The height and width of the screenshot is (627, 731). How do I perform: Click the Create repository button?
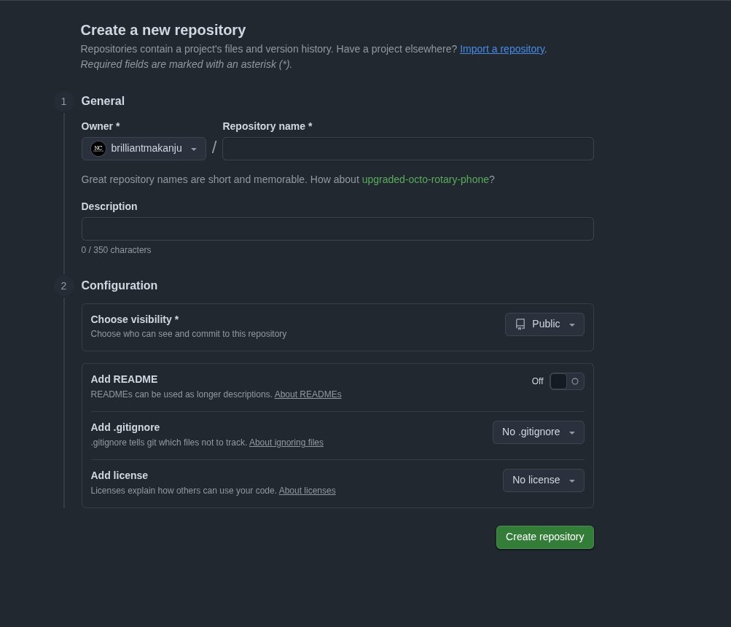click(544, 537)
